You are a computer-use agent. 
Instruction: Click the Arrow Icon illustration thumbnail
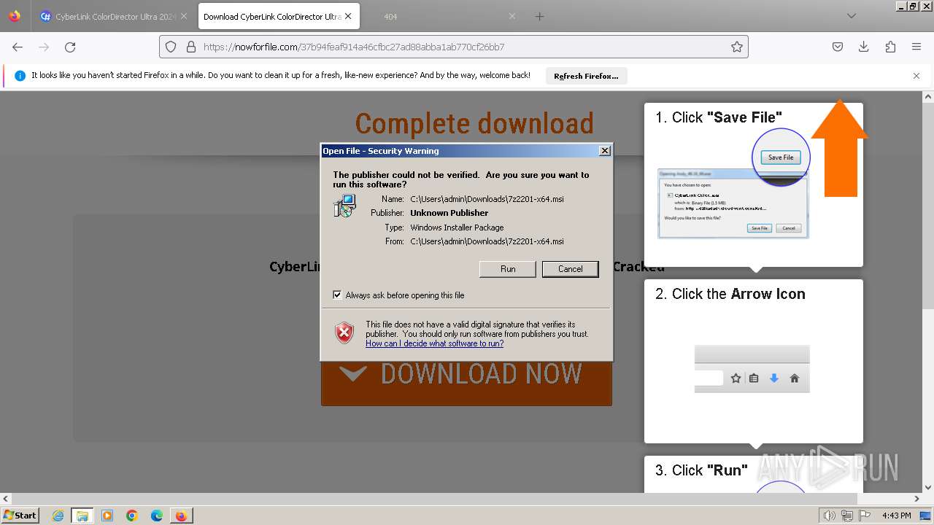(x=752, y=368)
